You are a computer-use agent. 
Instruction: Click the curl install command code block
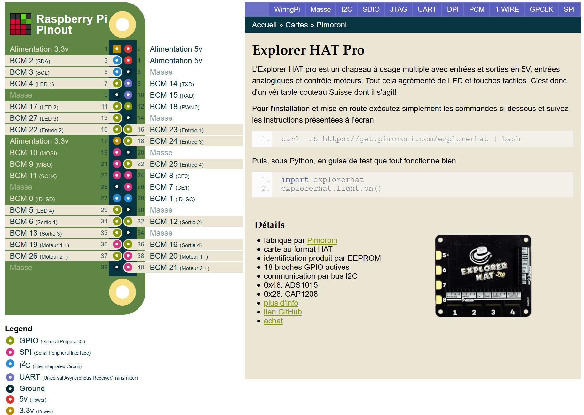click(413, 139)
